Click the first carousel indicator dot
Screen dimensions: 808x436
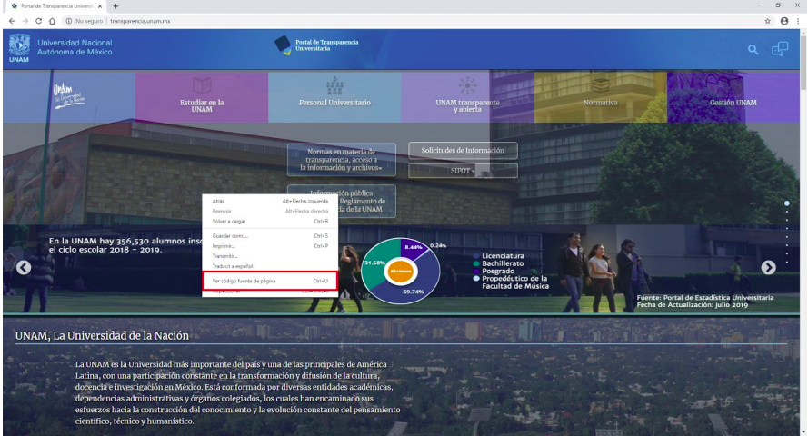click(787, 203)
